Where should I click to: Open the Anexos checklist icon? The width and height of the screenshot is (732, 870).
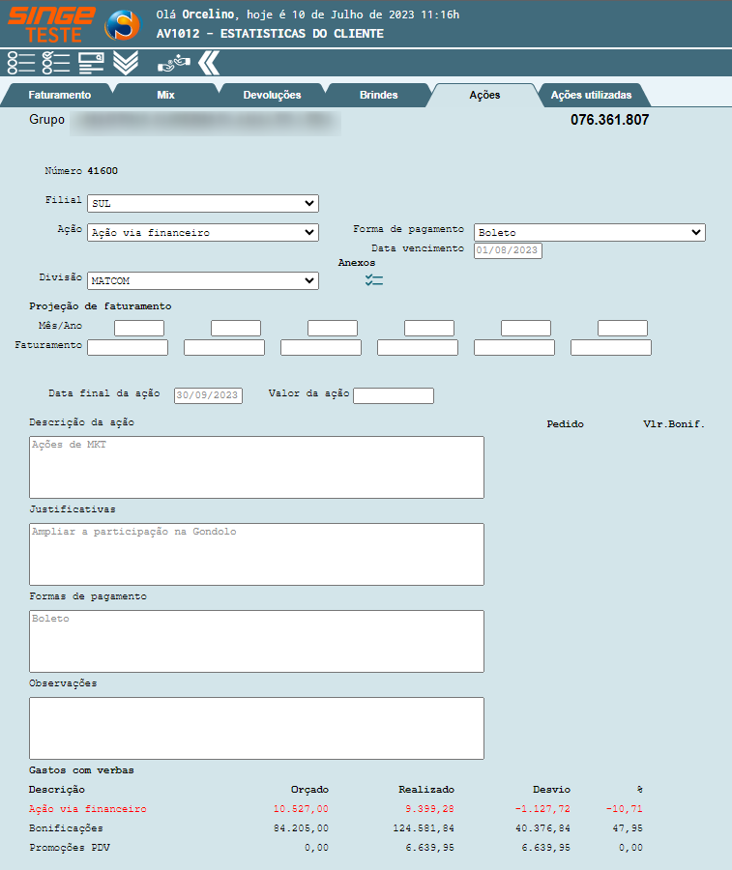coord(374,279)
